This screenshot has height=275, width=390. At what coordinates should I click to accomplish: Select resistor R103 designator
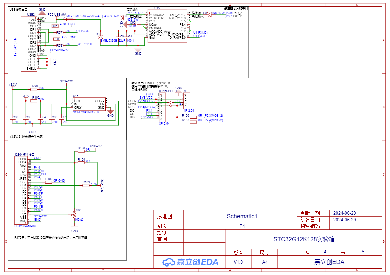click(x=86, y=182)
